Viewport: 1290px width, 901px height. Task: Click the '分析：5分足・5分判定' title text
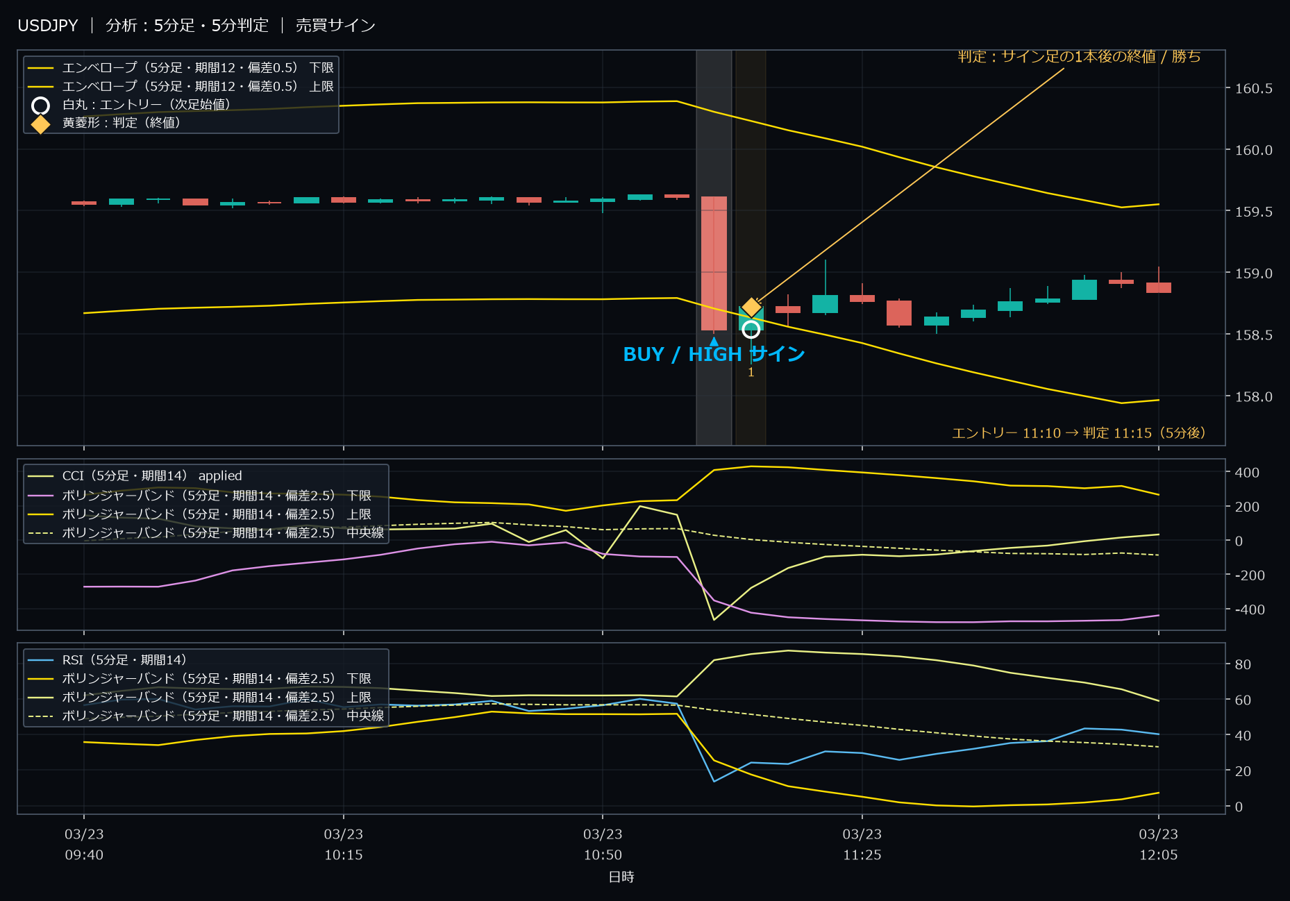pos(187,26)
